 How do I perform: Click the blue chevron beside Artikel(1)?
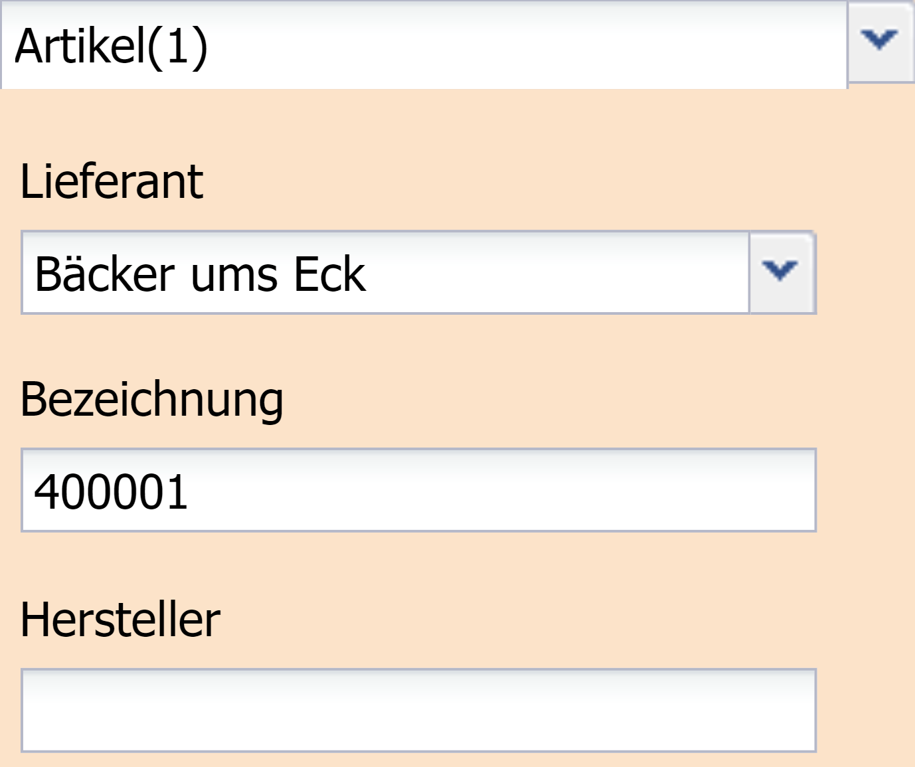[x=879, y=39]
